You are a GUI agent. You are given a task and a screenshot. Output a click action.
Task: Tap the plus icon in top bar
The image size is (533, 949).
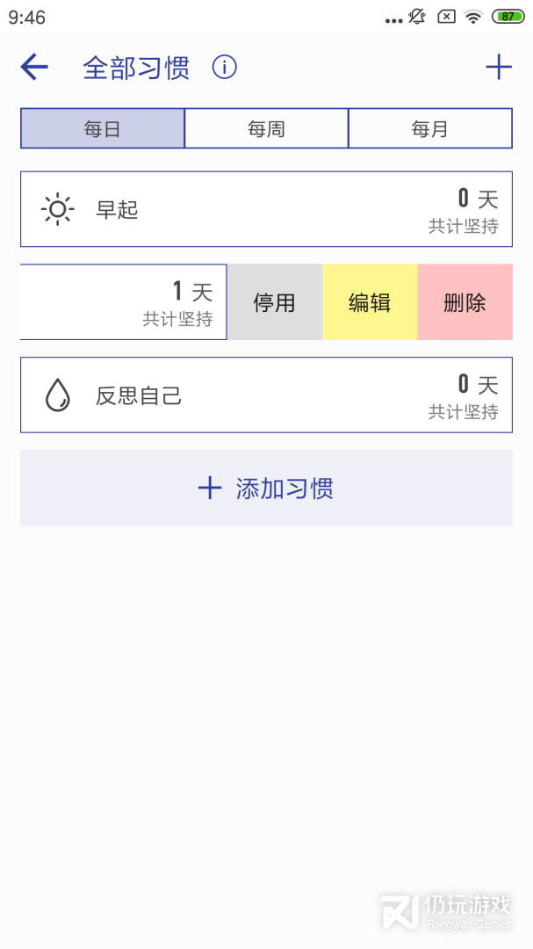498,67
